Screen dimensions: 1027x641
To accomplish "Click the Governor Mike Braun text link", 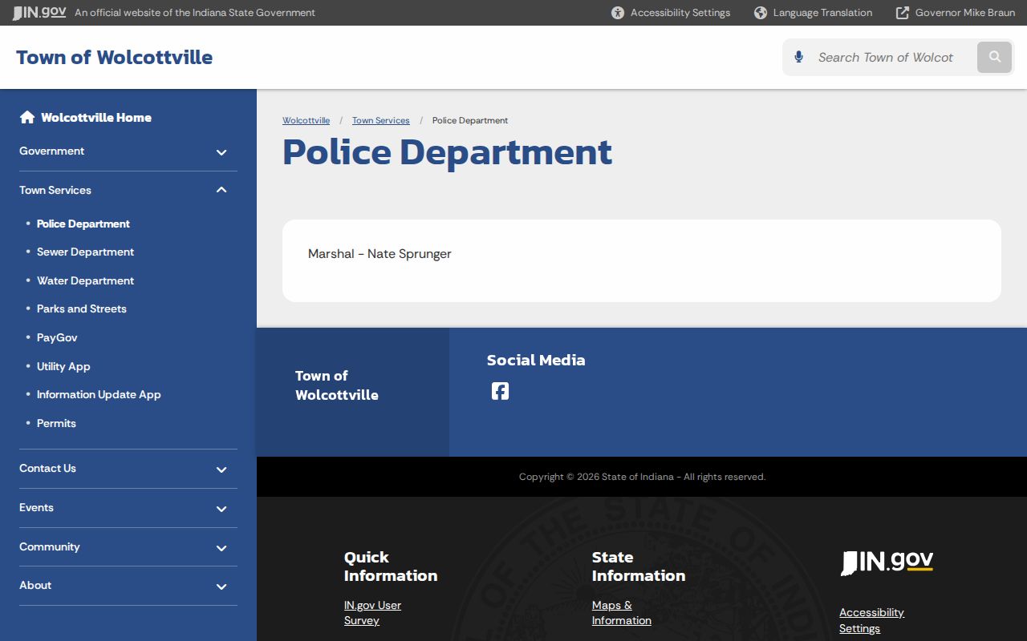I will (x=964, y=13).
